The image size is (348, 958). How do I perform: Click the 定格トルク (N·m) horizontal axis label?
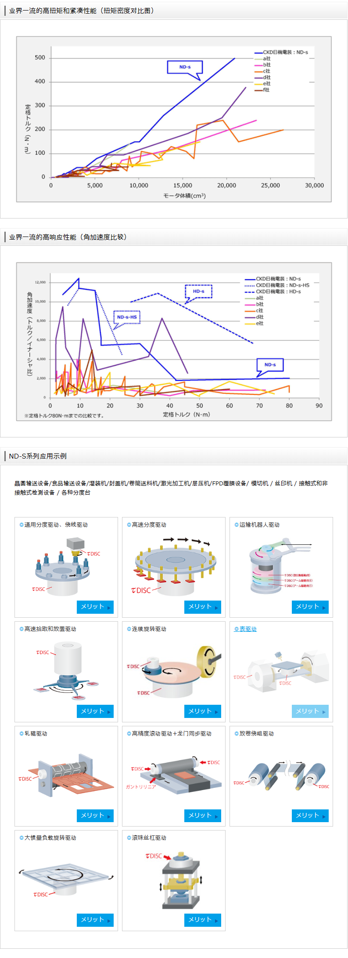[x=187, y=415]
